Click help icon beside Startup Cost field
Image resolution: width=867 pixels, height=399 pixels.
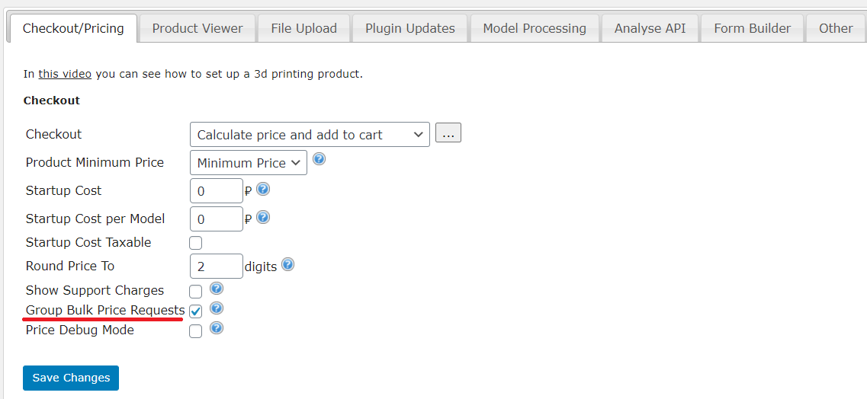pos(263,190)
